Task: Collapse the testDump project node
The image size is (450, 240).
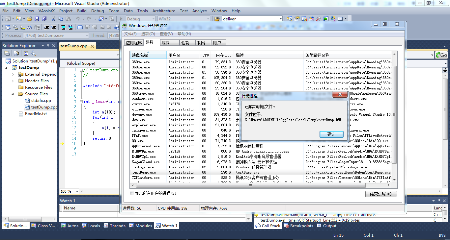Action: (7, 68)
